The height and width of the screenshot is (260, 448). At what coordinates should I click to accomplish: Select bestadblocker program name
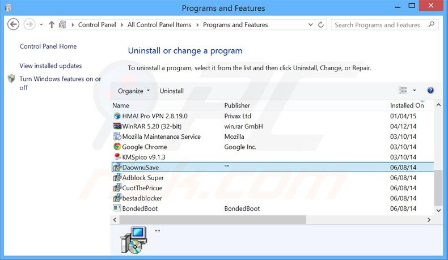[142, 198]
